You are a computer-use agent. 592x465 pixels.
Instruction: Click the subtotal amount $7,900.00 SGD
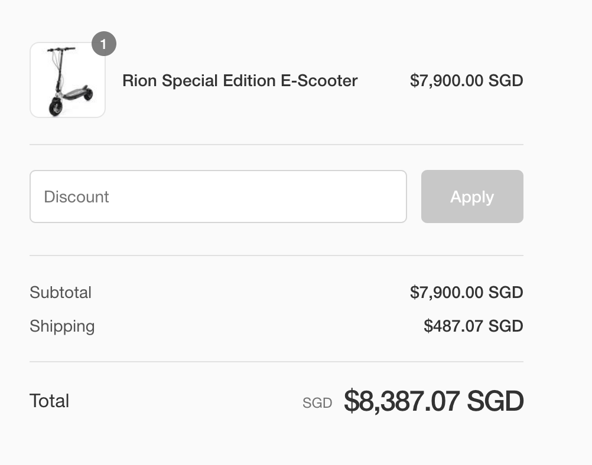tap(467, 293)
